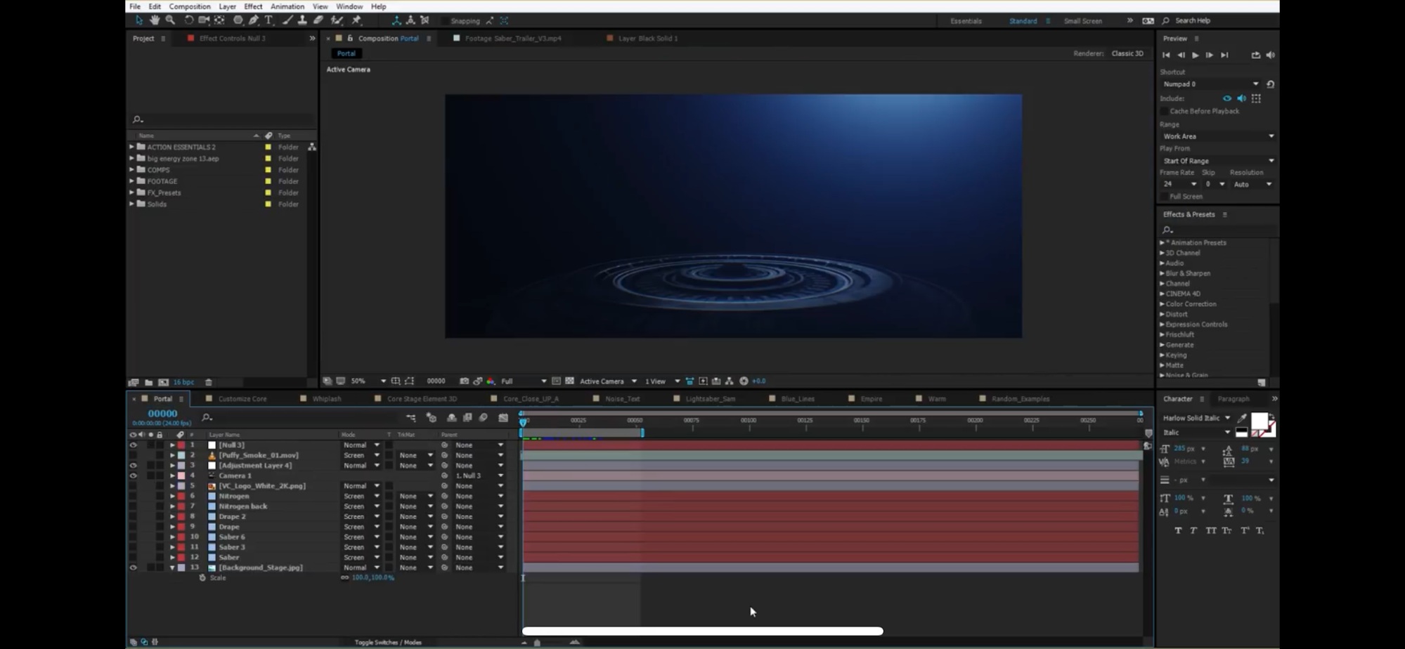This screenshot has height=649, width=1405.
Task: Check Cache Before Playback
Action: point(1164,111)
